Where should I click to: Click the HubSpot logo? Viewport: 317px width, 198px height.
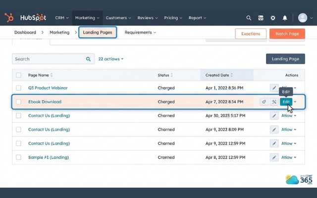pyautogui.click(x=25, y=18)
